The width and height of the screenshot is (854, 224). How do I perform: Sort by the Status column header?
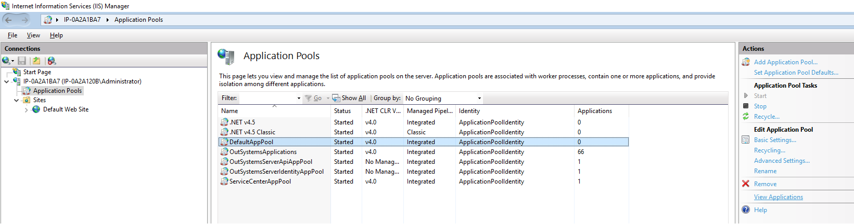pos(346,110)
